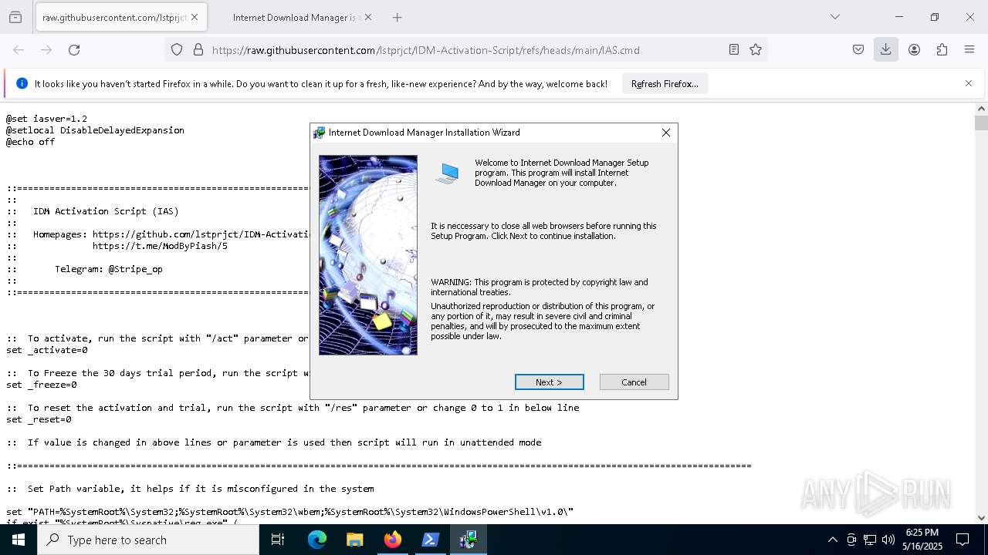Viewport: 988px width, 555px height.
Task: Click the page scrollbar down arrow
Action: (x=981, y=518)
